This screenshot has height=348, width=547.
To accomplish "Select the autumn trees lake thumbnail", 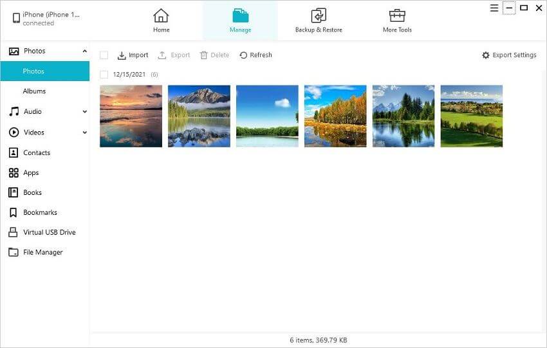I will click(335, 116).
